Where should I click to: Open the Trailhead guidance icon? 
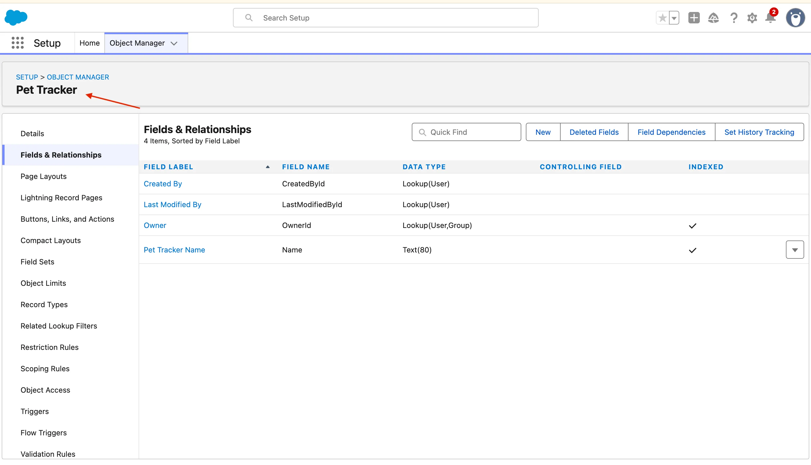(713, 18)
